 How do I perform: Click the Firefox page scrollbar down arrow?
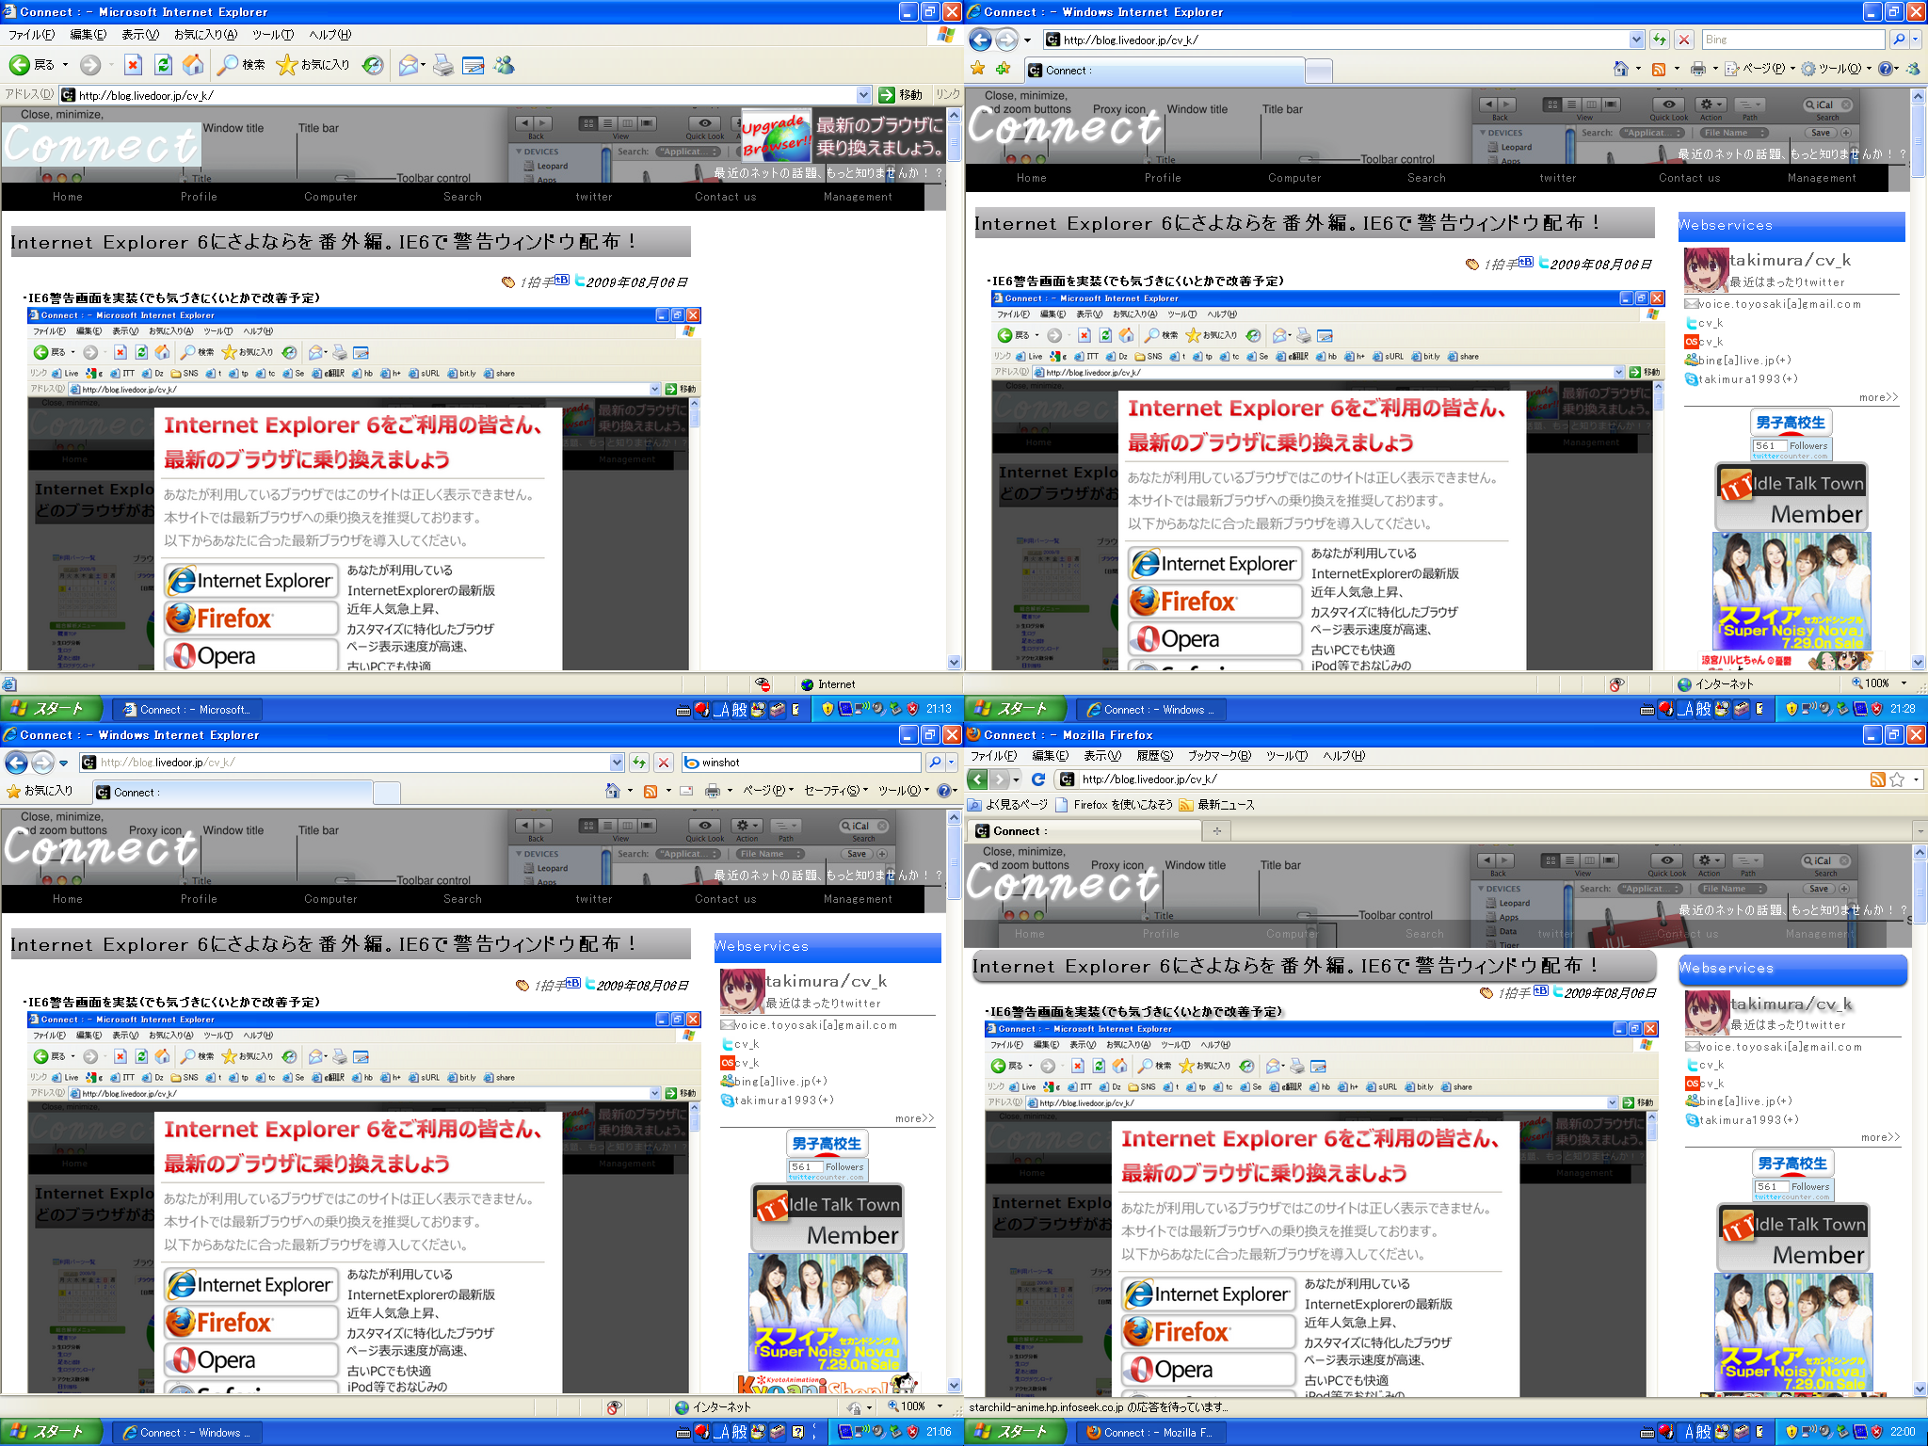(x=1920, y=1389)
